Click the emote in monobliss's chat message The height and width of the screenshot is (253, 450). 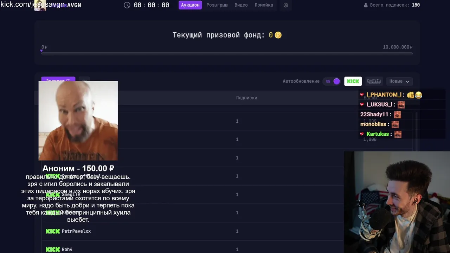click(x=395, y=124)
